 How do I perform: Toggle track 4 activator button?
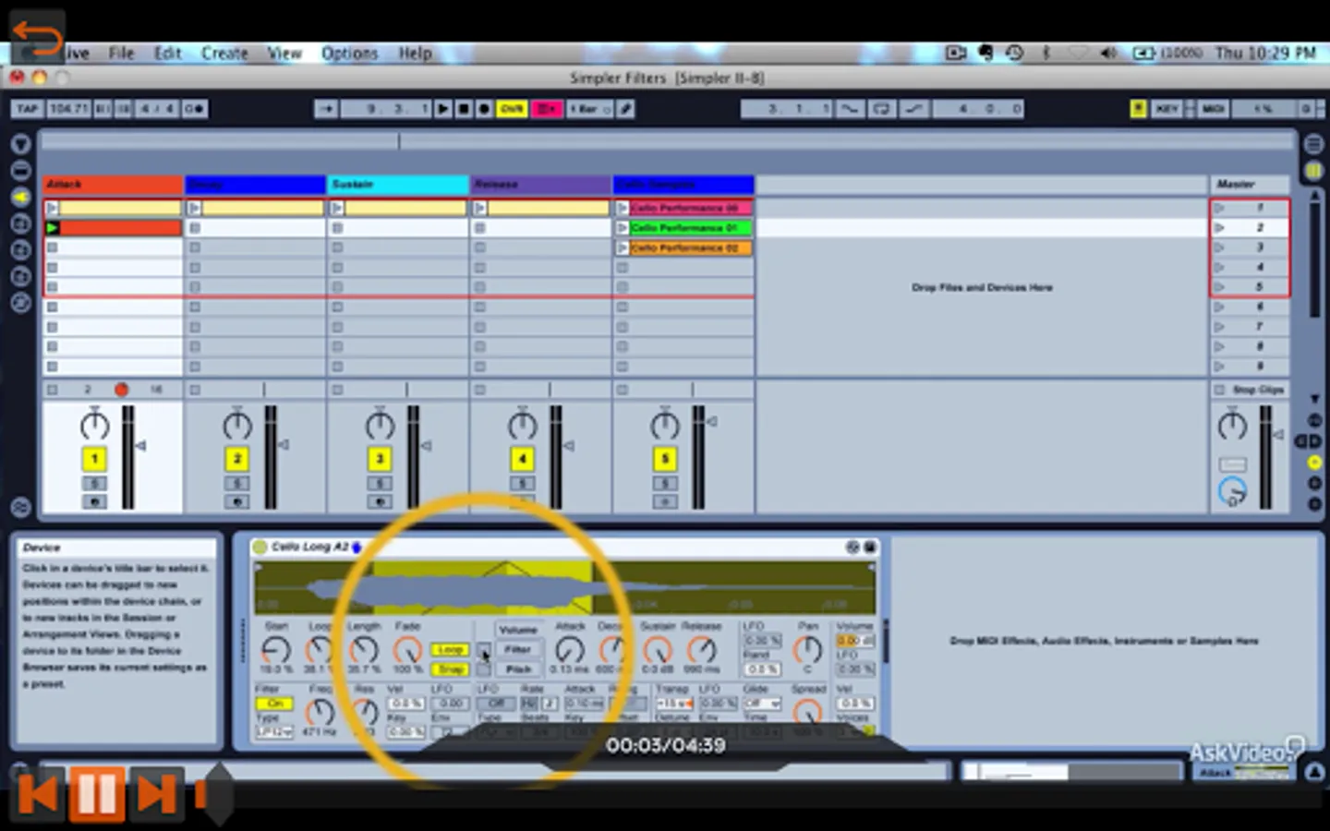pyautogui.click(x=522, y=459)
